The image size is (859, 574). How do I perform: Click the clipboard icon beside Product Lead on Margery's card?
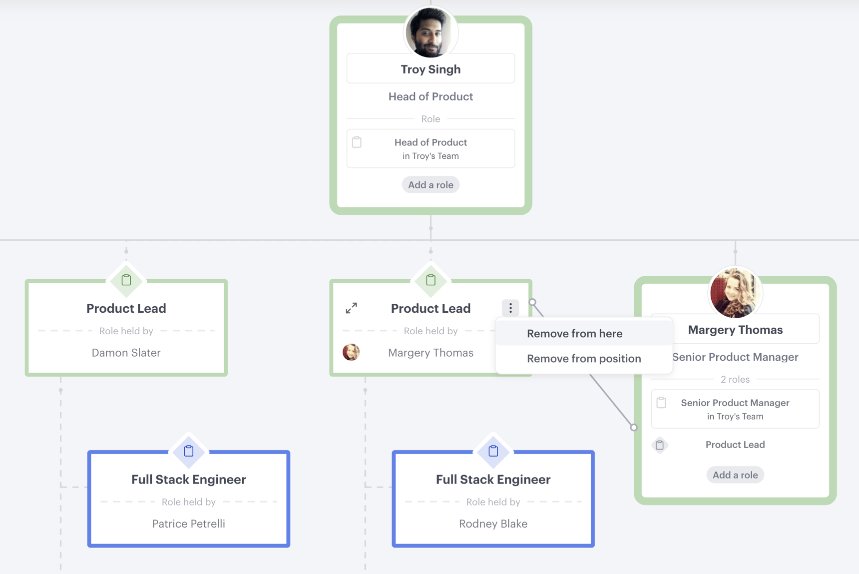pyautogui.click(x=660, y=445)
